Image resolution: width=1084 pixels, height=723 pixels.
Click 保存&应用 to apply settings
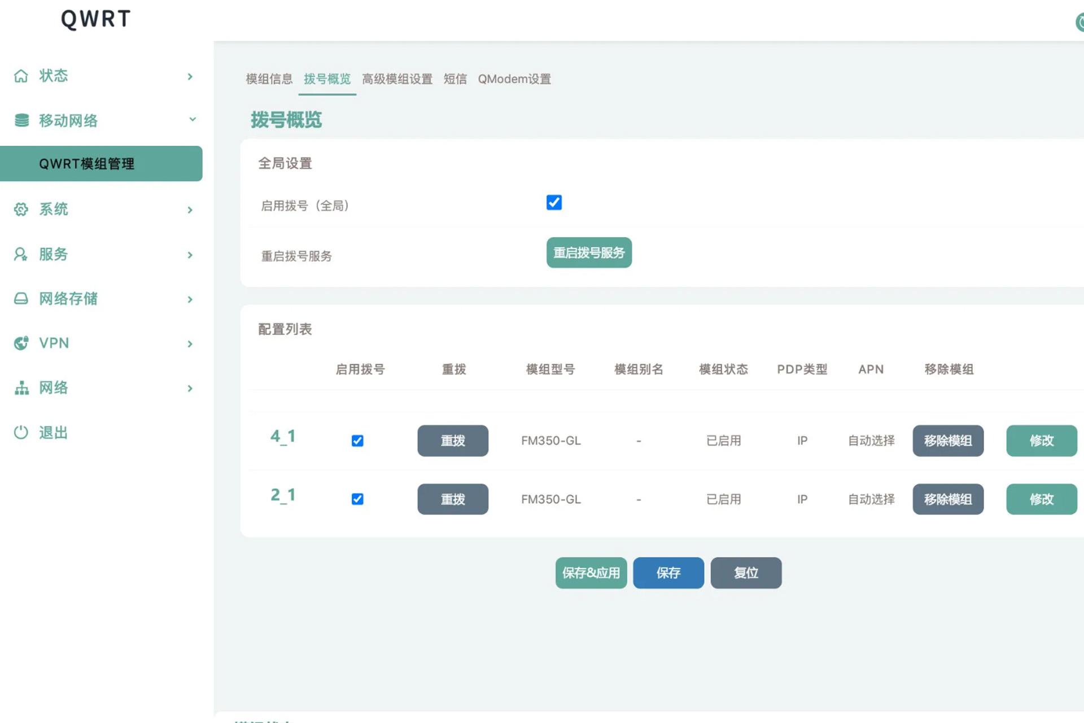[x=591, y=573]
